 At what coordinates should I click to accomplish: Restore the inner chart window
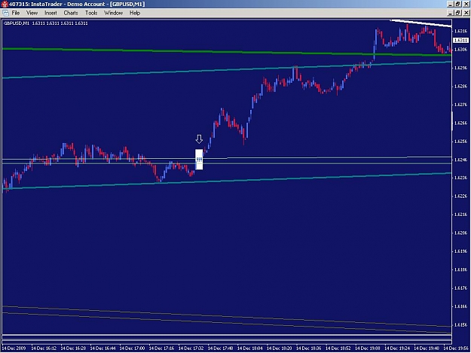457,13
